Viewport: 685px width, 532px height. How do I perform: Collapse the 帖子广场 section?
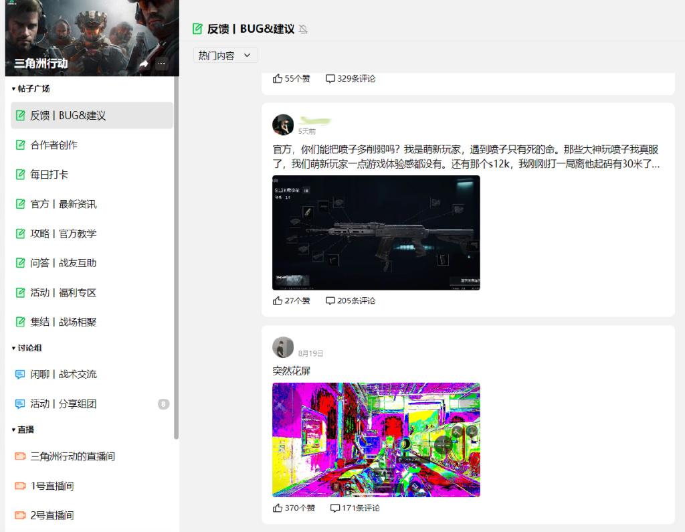(14, 88)
